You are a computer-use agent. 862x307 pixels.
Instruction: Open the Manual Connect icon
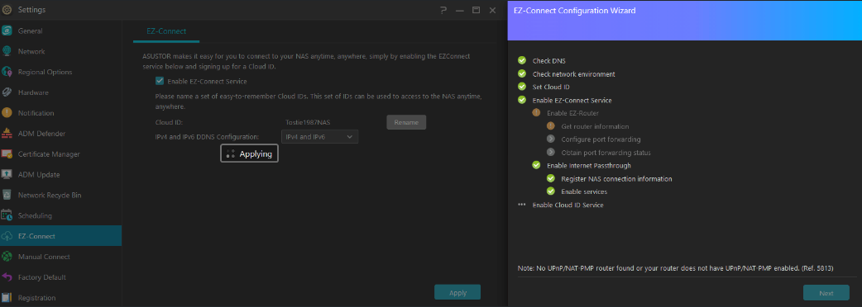7,257
